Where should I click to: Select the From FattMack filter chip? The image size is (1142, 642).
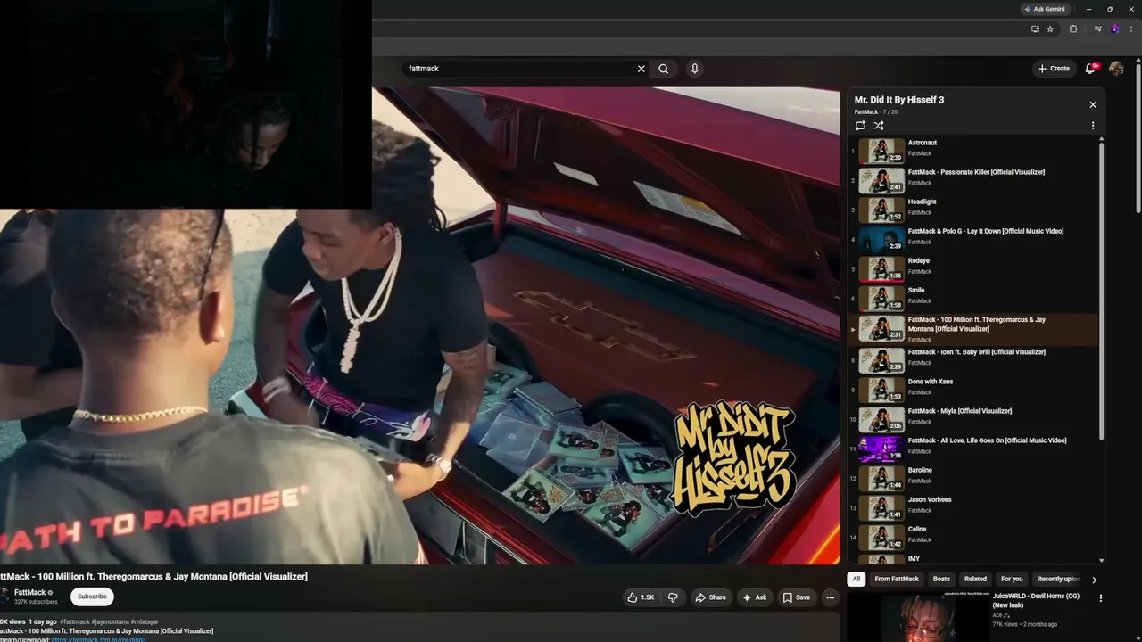[x=897, y=579]
